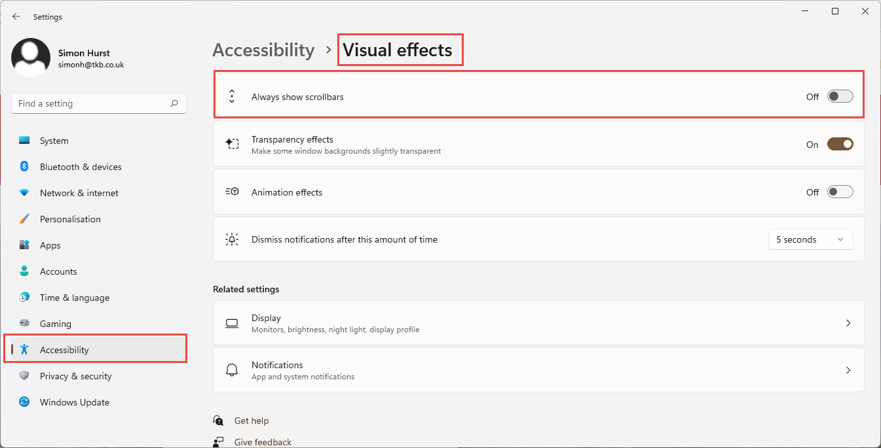
Task: Open the Gaming settings section
Action: (56, 324)
